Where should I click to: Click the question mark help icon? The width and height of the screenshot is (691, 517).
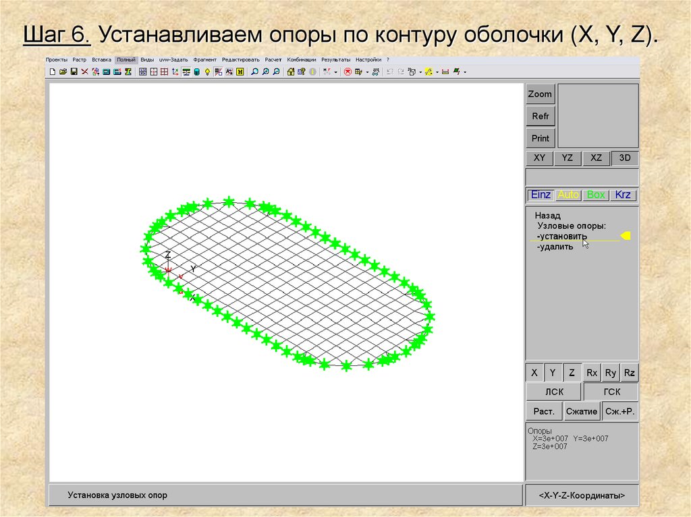click(302, 71)
